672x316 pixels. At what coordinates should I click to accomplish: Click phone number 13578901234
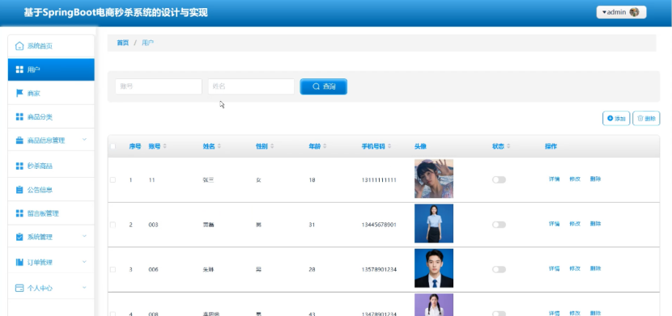click(379, 270)
